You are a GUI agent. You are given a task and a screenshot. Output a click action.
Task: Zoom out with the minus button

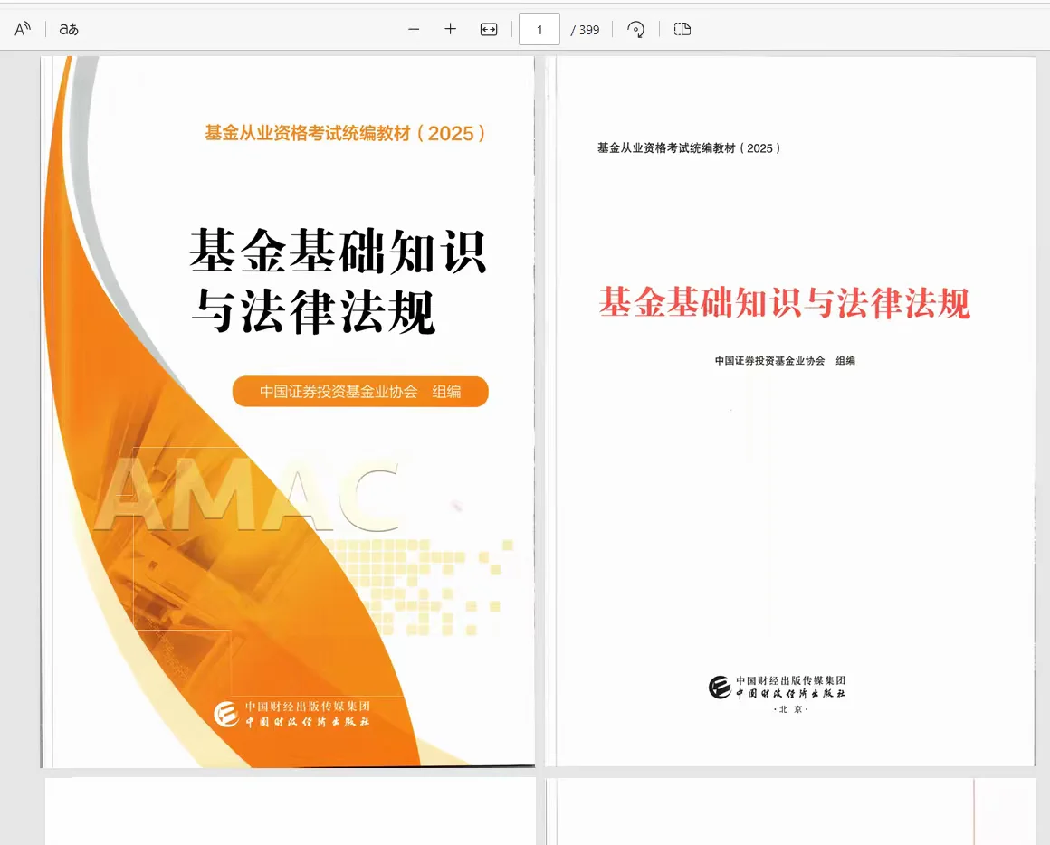click(x=414, y=30)
